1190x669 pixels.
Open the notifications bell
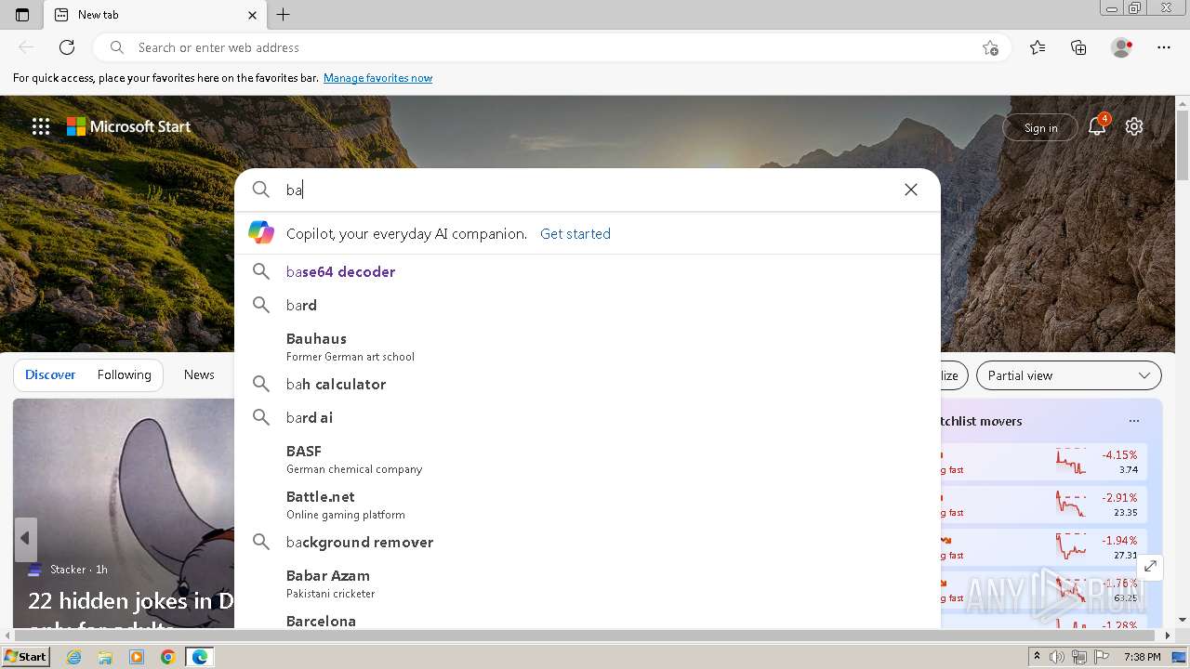[x=1098, y=126]
